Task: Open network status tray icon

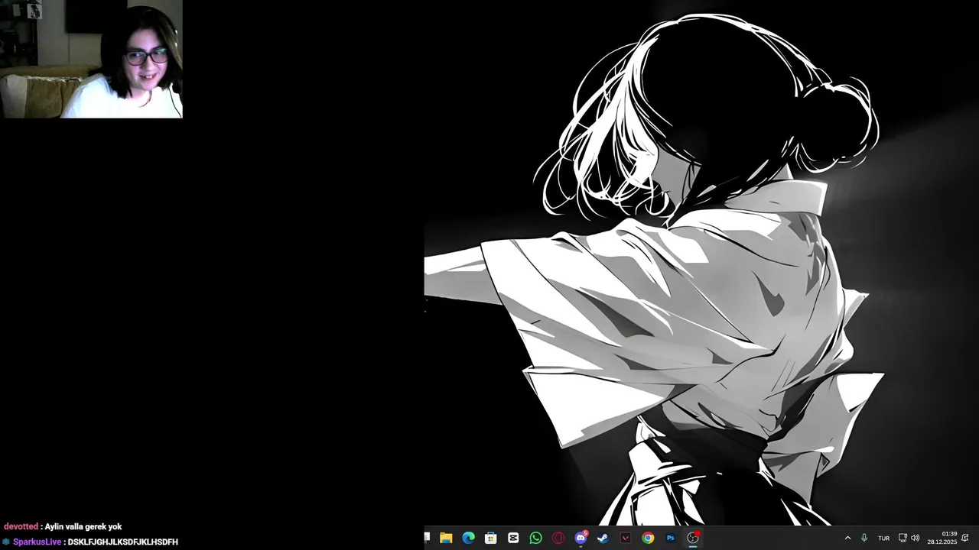Action: pyautogui.click(x=903, y=538)
